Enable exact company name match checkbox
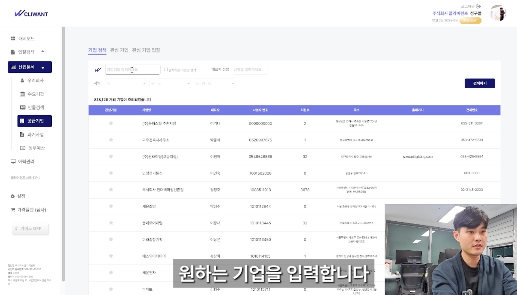The width and height of the screenshot is (517, 295). pos(166,69)
